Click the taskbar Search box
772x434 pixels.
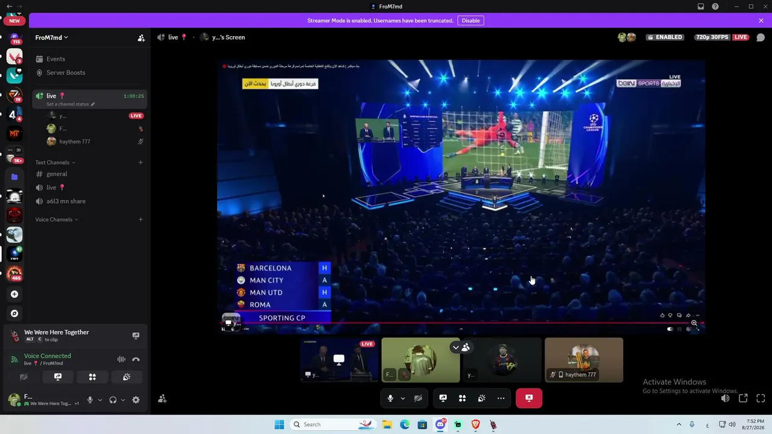tap(333, 424)
